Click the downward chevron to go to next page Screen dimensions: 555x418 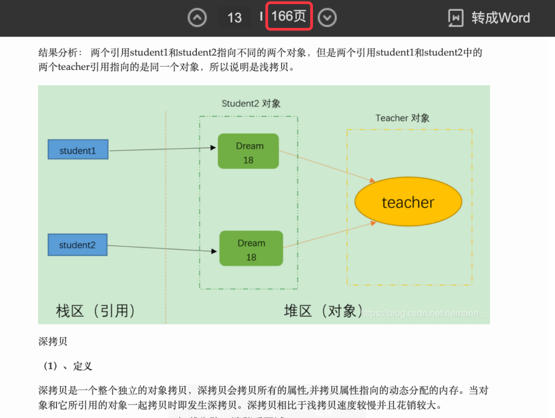point(327,17)
